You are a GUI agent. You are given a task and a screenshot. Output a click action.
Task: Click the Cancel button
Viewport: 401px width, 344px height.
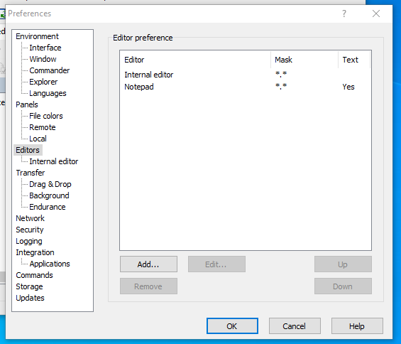(x=295, y=326)
